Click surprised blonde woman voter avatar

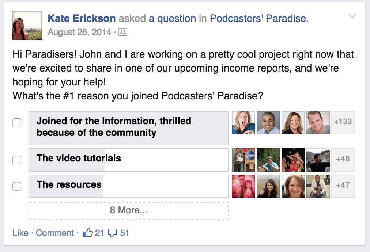coord(243,123)
